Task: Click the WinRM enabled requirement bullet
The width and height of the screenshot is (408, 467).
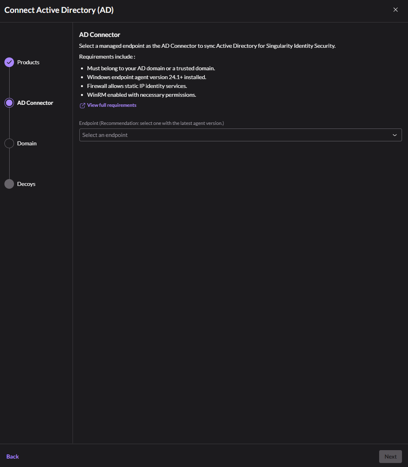Action: point(141,95)
